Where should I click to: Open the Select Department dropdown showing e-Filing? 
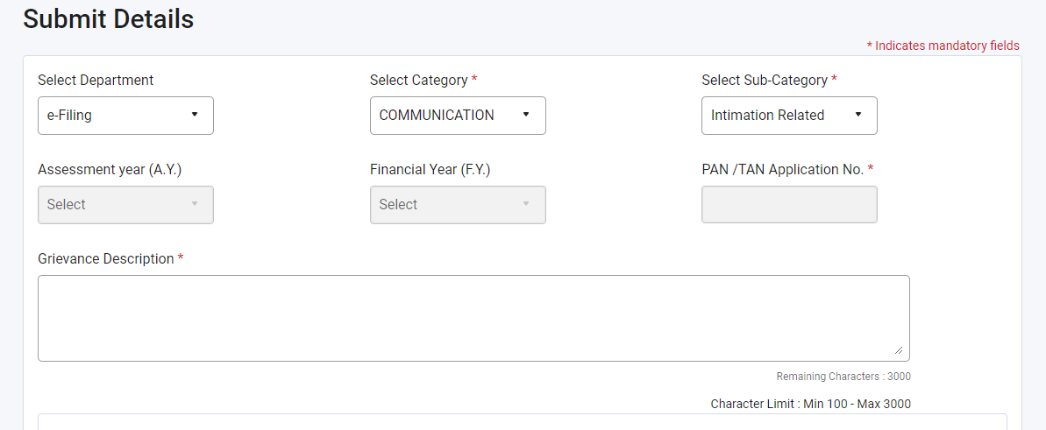tap(125, 116)
